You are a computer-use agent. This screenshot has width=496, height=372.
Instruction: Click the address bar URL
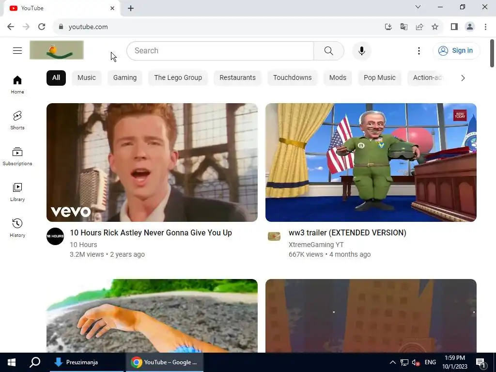[88, 27]
